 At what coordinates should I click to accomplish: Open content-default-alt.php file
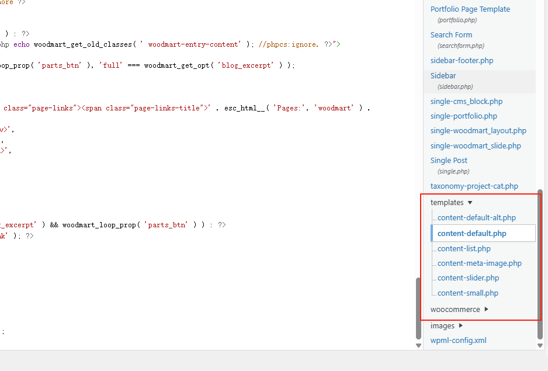[x=476, y=218]
